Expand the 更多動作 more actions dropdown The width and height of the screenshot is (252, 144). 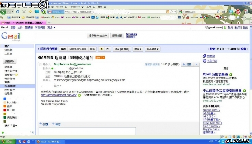point(152,49)
